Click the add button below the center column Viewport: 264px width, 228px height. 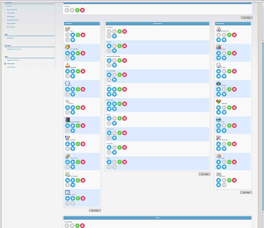click(204, 174)
